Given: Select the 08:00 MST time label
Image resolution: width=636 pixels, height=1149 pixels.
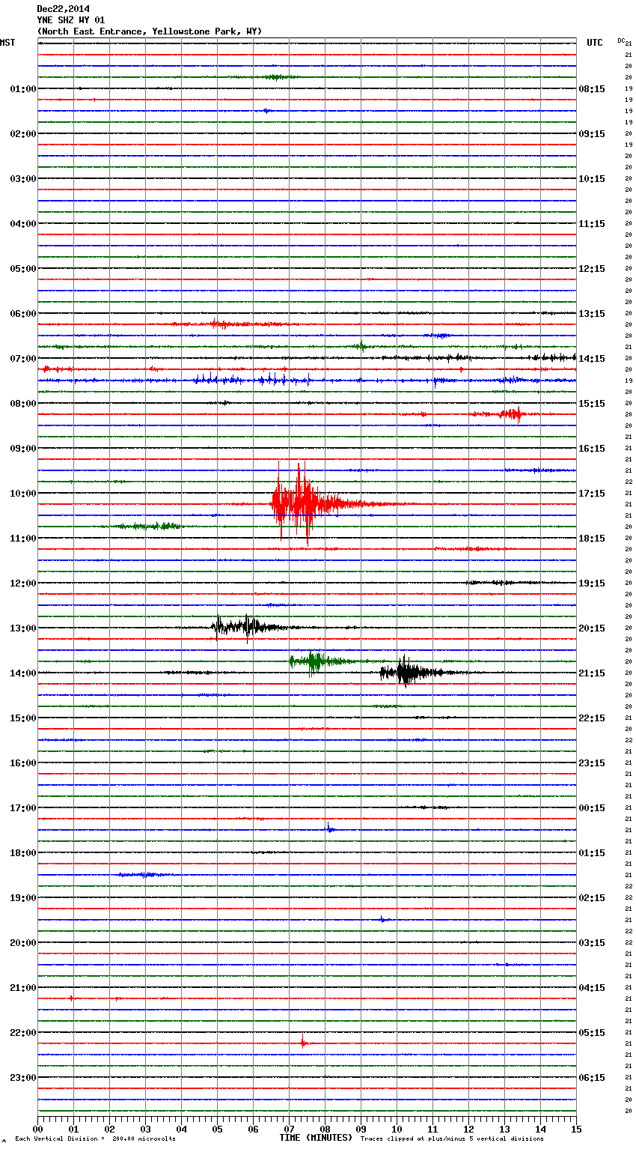Looking at the screenshot, I should tap(23, 404).
